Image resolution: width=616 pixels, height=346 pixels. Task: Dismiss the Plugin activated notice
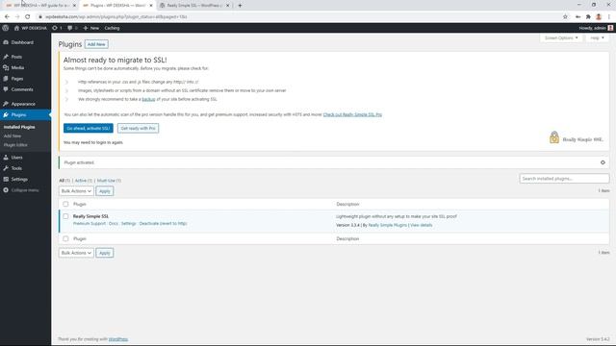[603, 162]
